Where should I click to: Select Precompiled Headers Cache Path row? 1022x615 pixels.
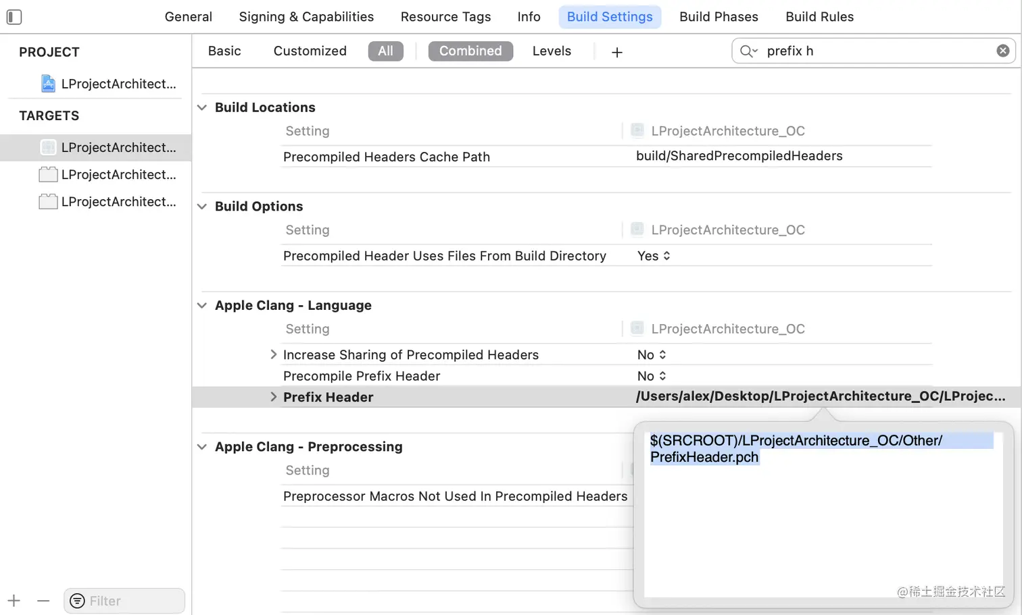tap(606, 157)
